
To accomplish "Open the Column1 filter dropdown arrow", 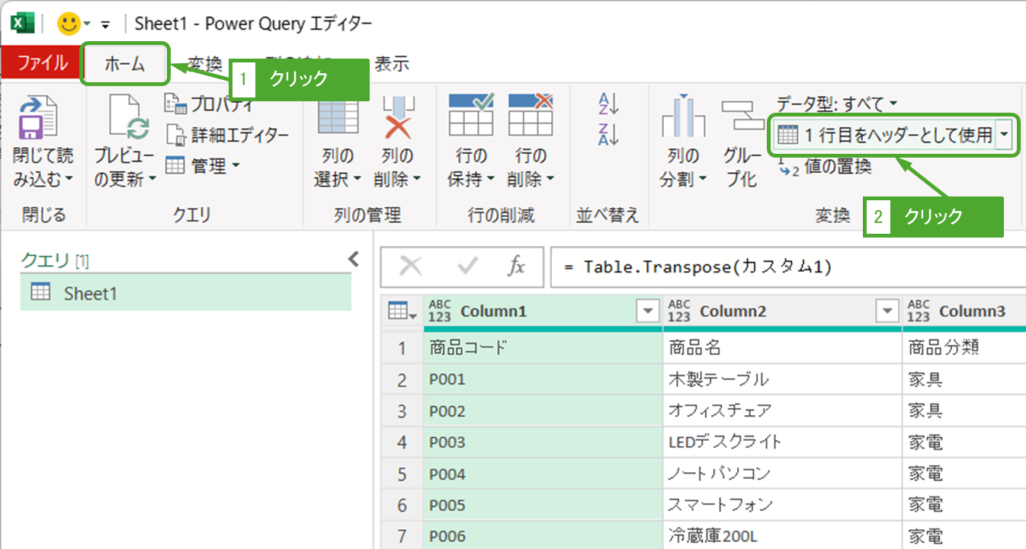I will [x=647, y=311].
